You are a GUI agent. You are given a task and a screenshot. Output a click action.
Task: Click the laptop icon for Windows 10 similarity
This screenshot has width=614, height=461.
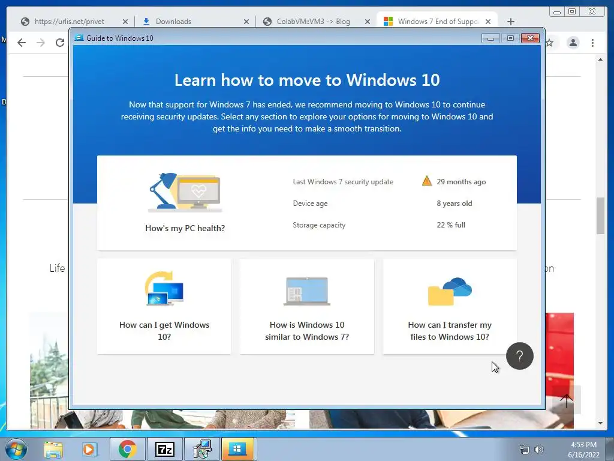coord(306,291)
